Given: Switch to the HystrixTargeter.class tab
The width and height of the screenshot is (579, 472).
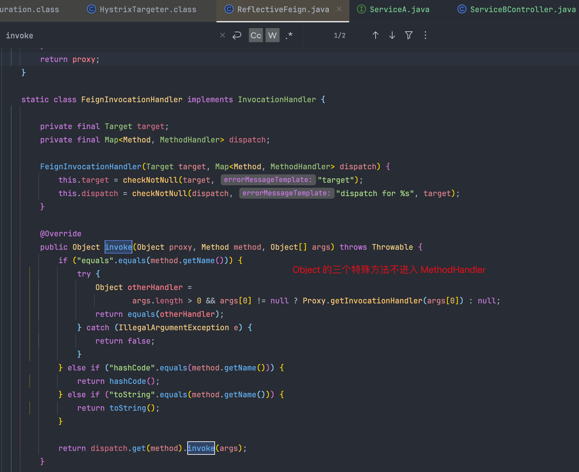Looking at the screenshot, I should (x=142, y=10).
